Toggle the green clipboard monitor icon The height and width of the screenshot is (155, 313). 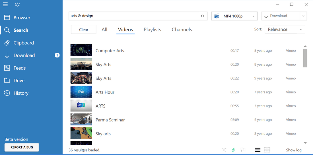coord(234,150)
